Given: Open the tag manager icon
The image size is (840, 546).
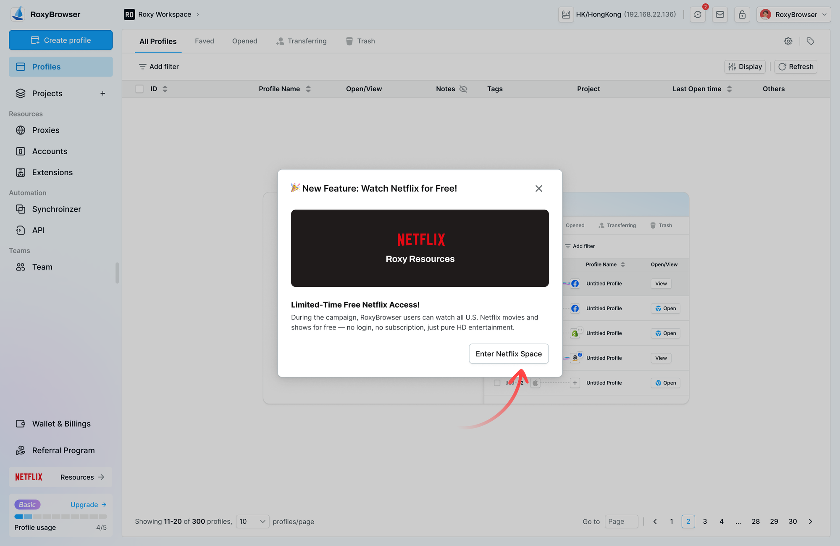Looking at the screenshot, I should [811, 41].
